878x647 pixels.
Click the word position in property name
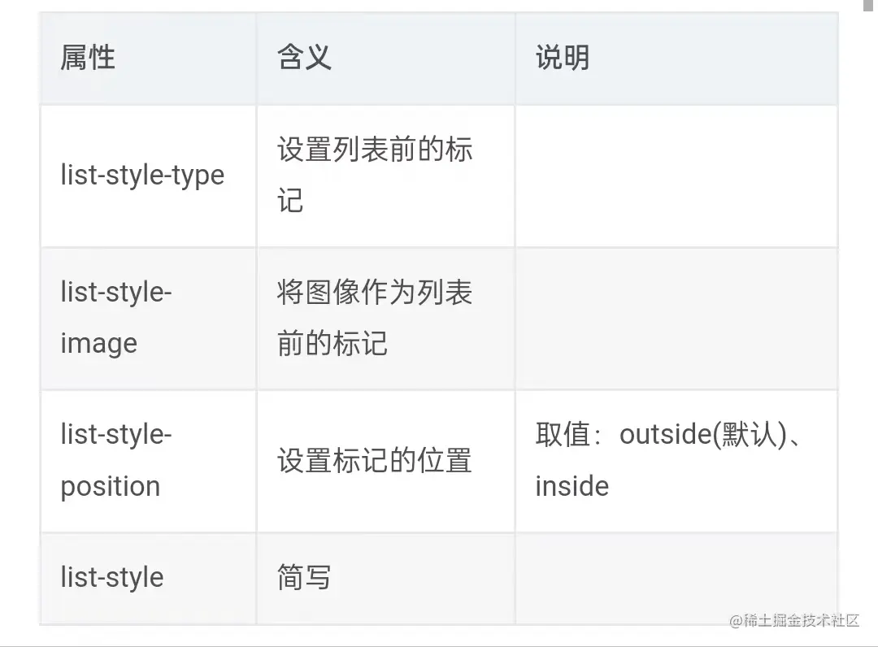[x=111, y=487]
